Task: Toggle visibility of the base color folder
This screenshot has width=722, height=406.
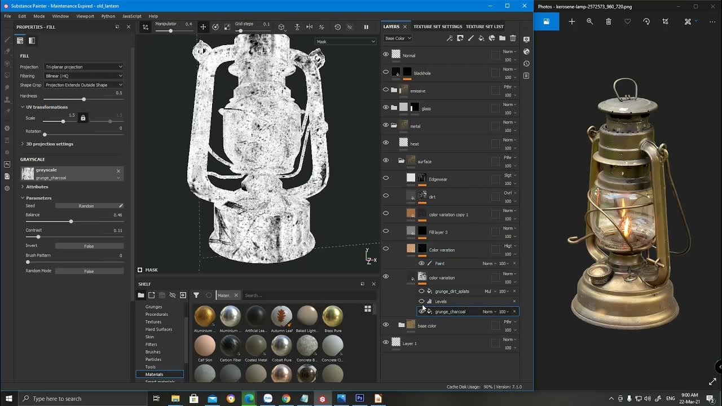Action: pyautogui.click(x=386, y=325)
